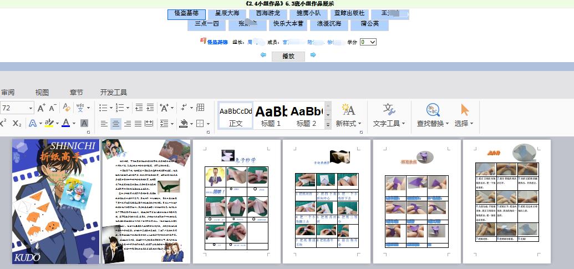
Task: Click 选择 cursor arrow icon
Action: tap(465, 109)
